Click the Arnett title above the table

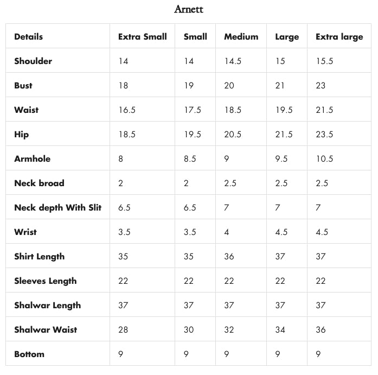pyautogui.click(x=189, y=9)
